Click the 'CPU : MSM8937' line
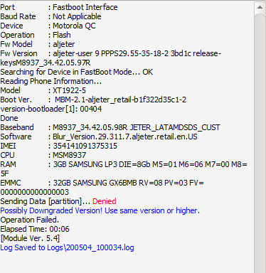Image resolution: width=266 pixels, height=273 pixels. click(43, 155)
